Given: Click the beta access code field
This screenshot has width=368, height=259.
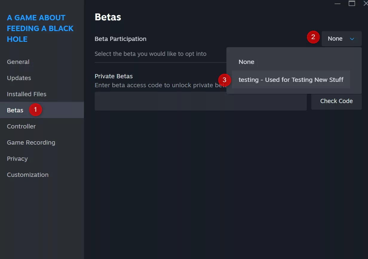Looking at the screenshot, I should pyautogui.click(x=200, y=101).
